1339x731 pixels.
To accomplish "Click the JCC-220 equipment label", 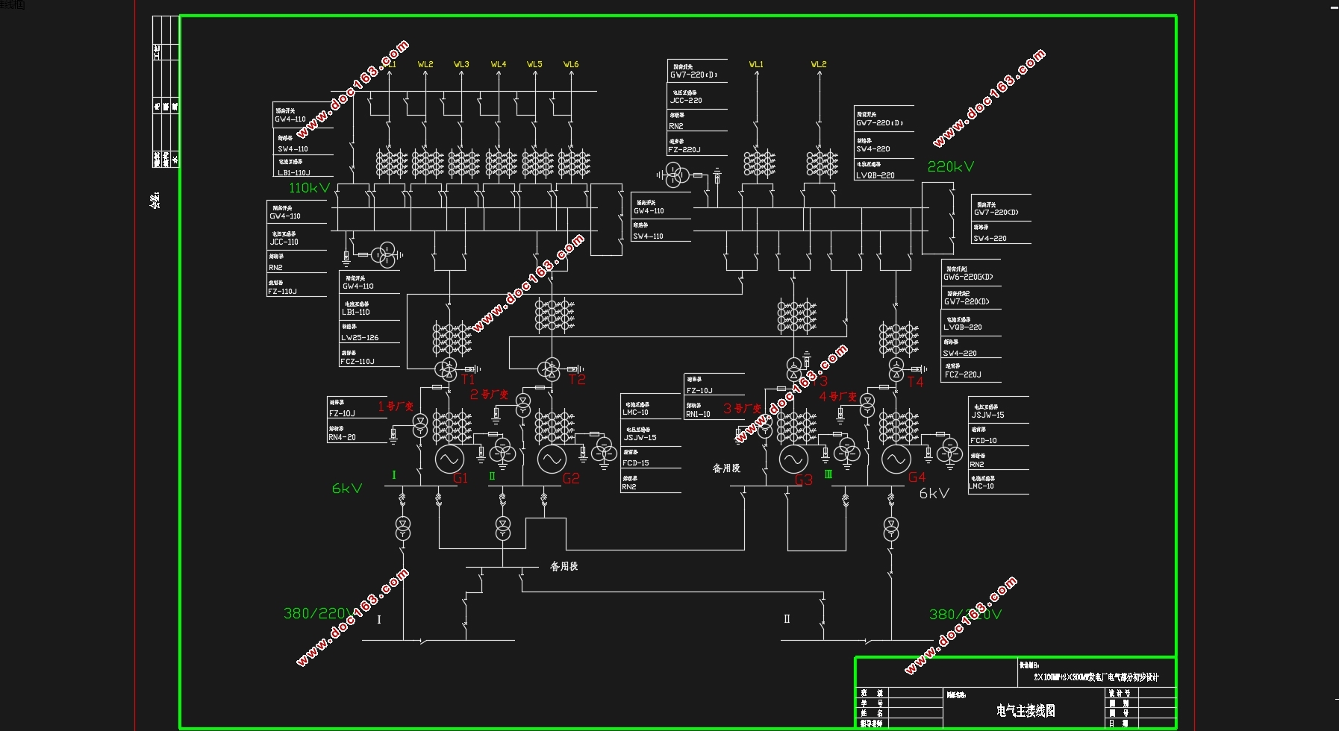I will coord(686,101).
